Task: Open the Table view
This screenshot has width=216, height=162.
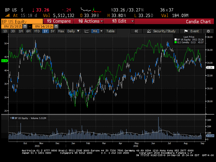Action: tap(110, 31)
